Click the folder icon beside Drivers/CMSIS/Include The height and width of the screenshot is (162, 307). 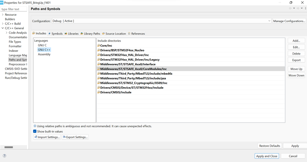99,92
